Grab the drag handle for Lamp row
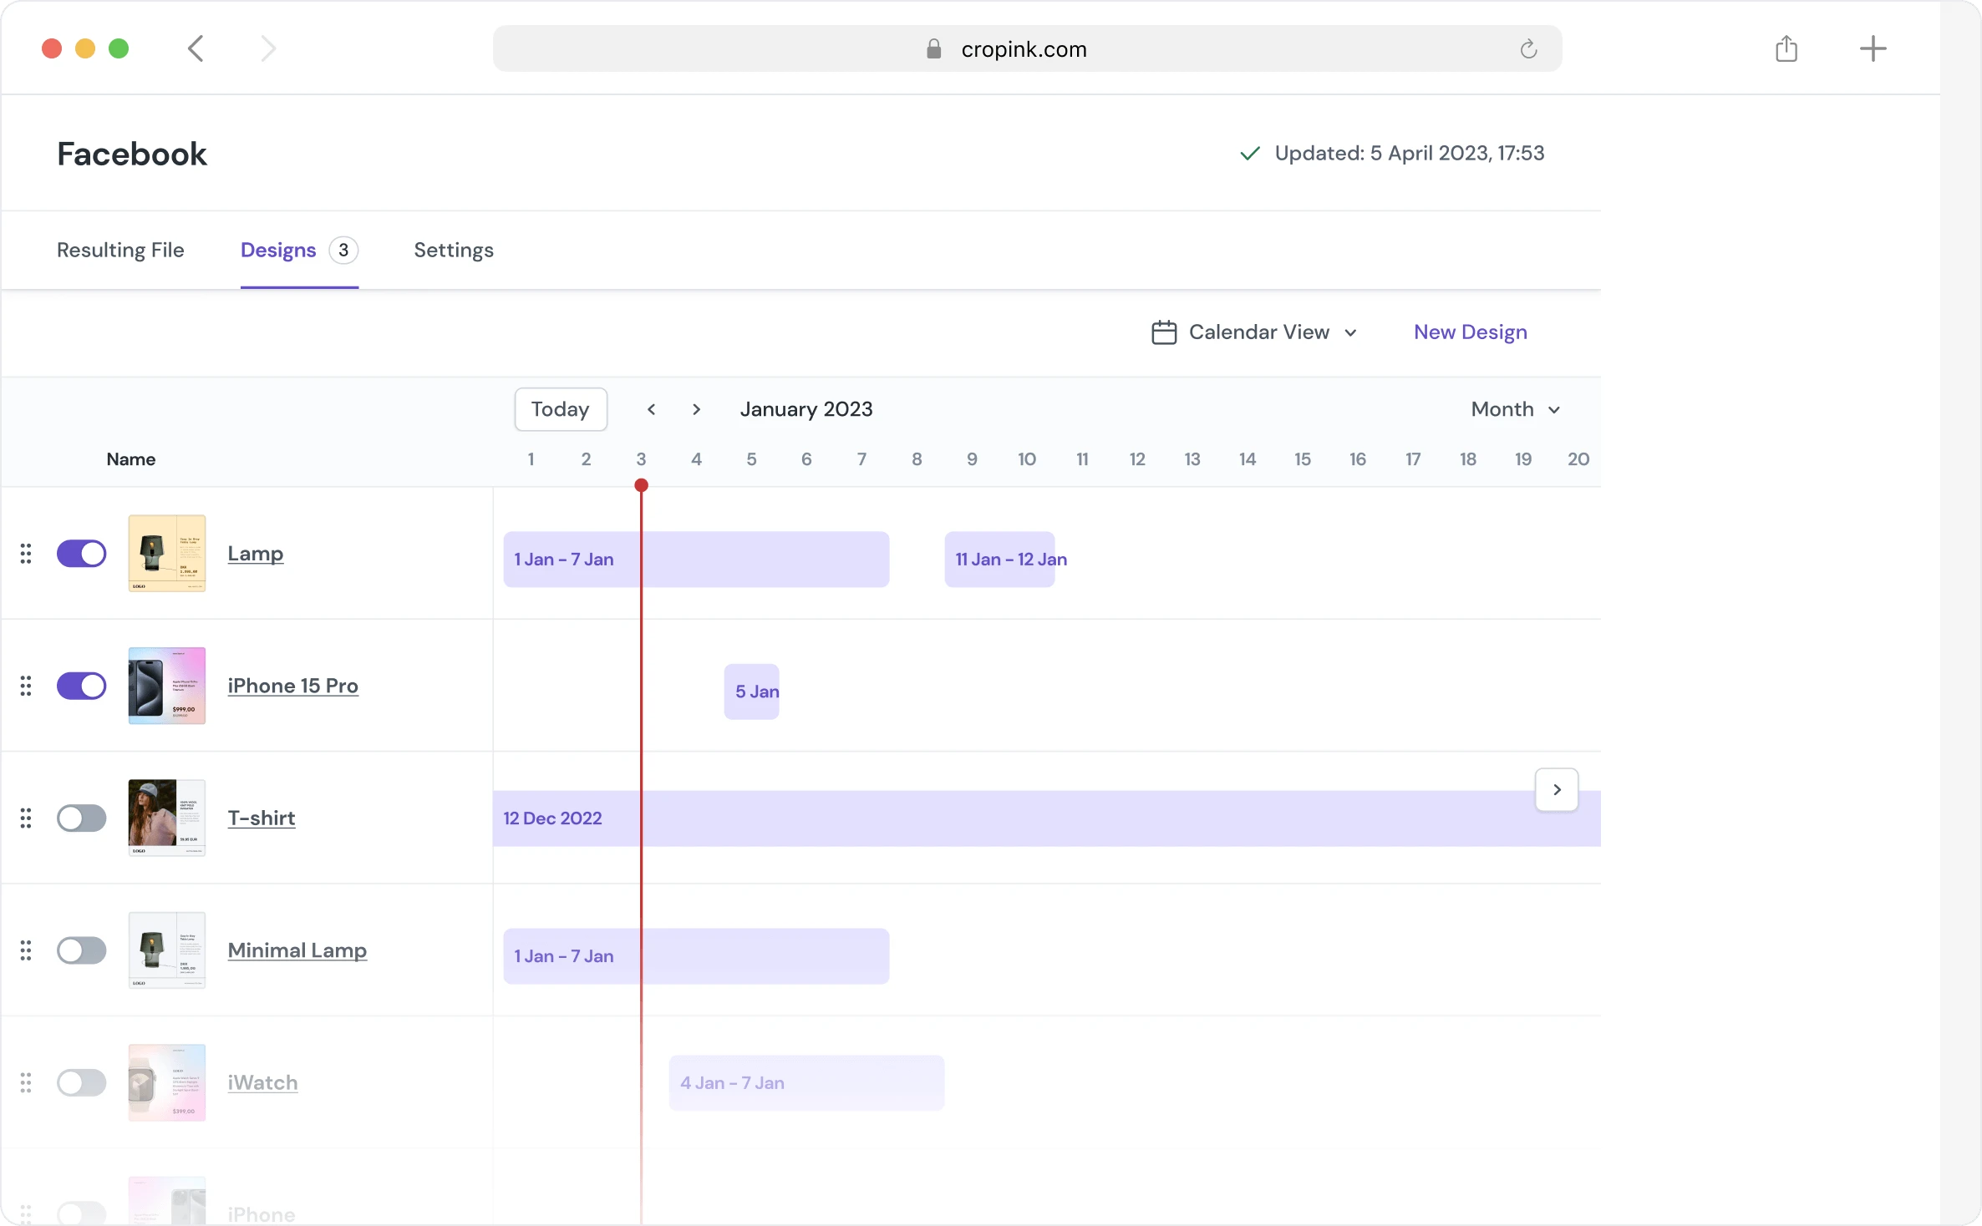1982x1226 pixels. pos(26,553)
